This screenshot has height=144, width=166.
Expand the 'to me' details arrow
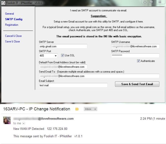coord(24,123)
